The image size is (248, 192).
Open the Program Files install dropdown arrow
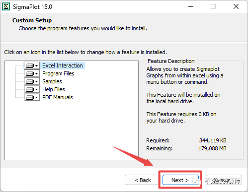pyautogui.click(x=37, y=73)
